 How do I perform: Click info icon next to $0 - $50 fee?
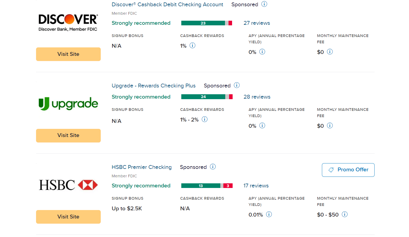[345, 214]
